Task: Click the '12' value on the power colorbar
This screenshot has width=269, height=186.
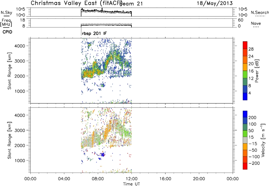Action: 251,79
